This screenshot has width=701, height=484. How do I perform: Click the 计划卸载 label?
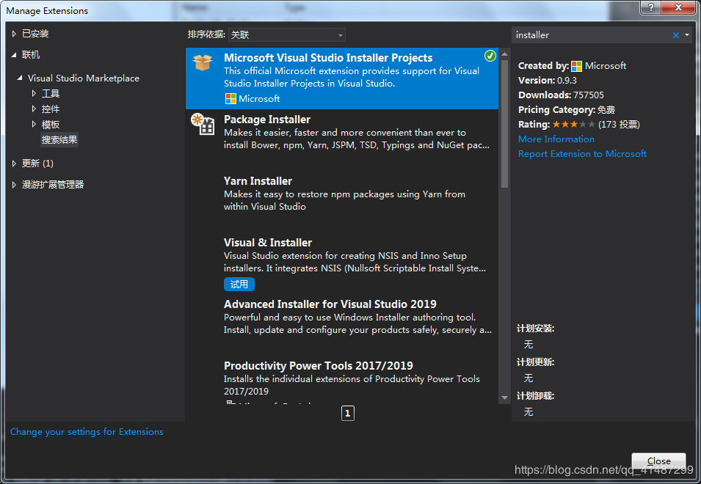click(535, 395)
